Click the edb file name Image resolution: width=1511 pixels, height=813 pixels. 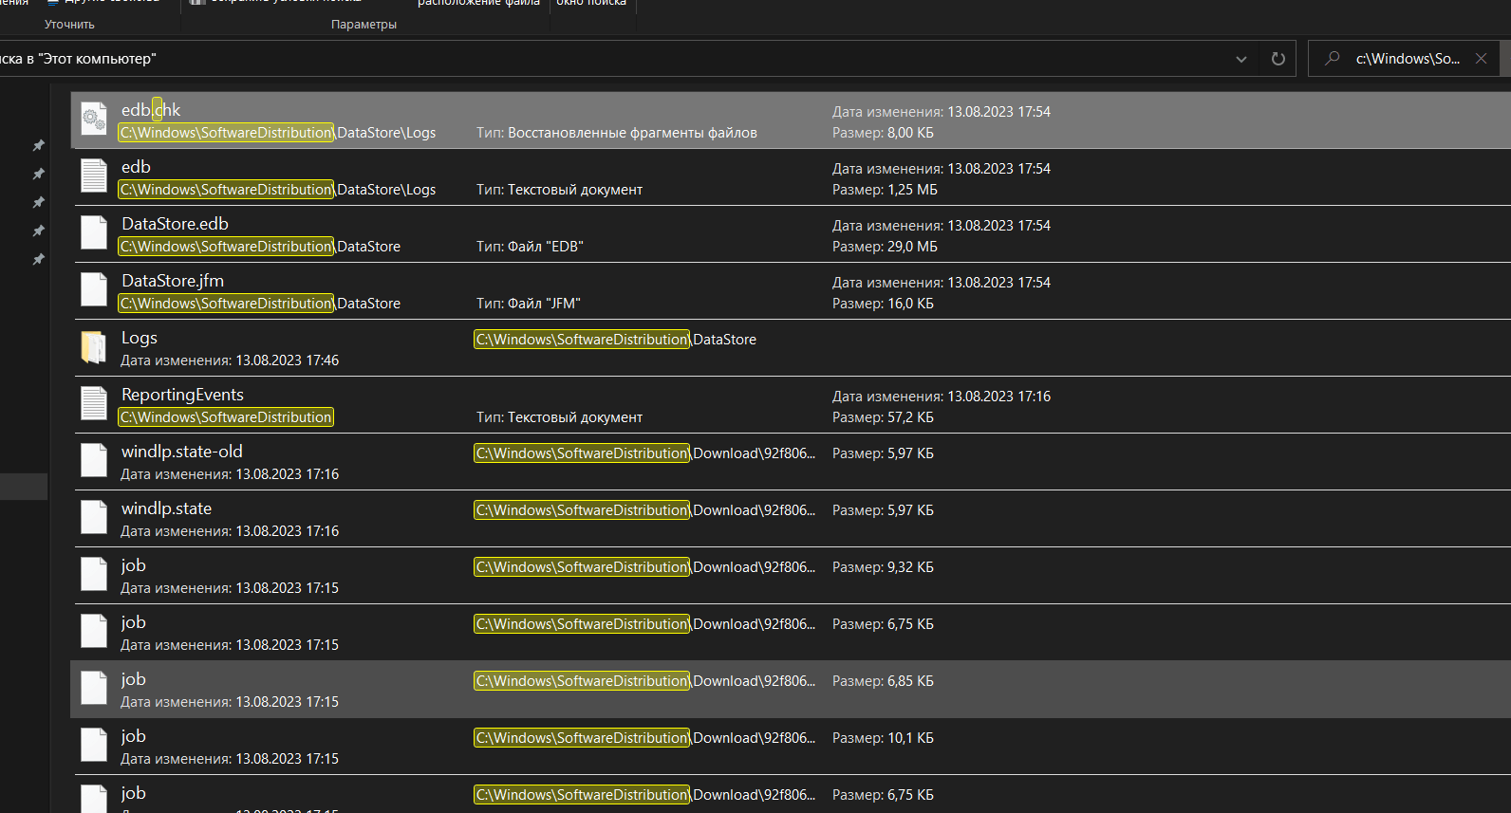click(136, 167)
